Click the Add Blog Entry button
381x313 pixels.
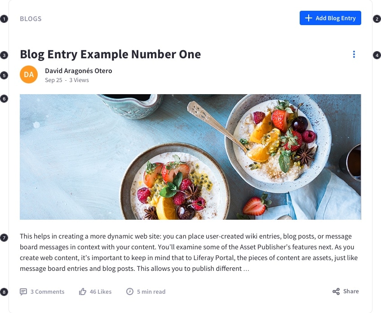(330, 18)
